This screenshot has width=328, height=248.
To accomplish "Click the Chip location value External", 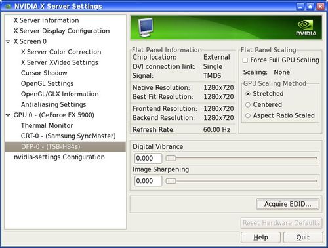I will pos(216,57).
